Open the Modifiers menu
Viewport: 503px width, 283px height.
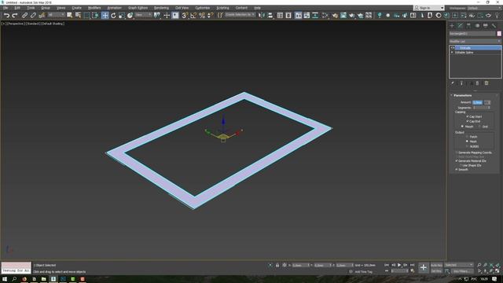point(94,8)
